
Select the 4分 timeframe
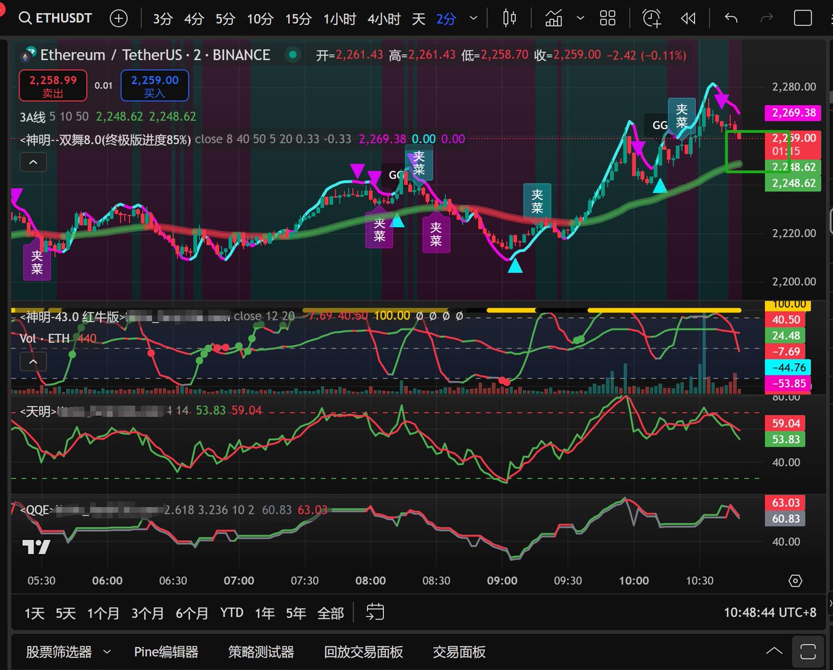194,19
